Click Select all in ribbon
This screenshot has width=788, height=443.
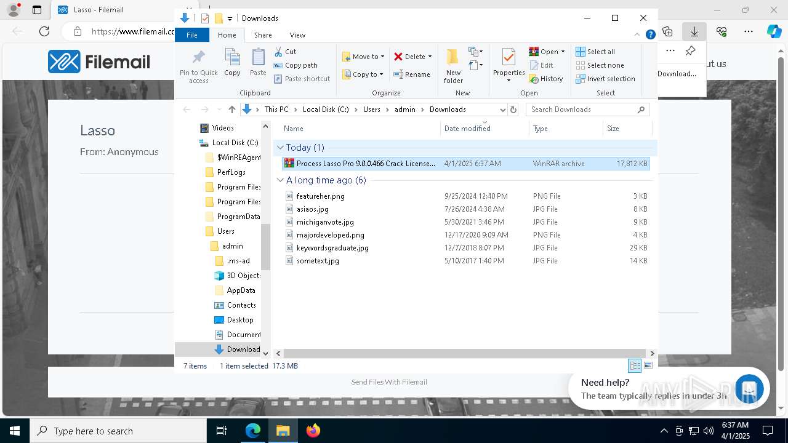[595, 52]
